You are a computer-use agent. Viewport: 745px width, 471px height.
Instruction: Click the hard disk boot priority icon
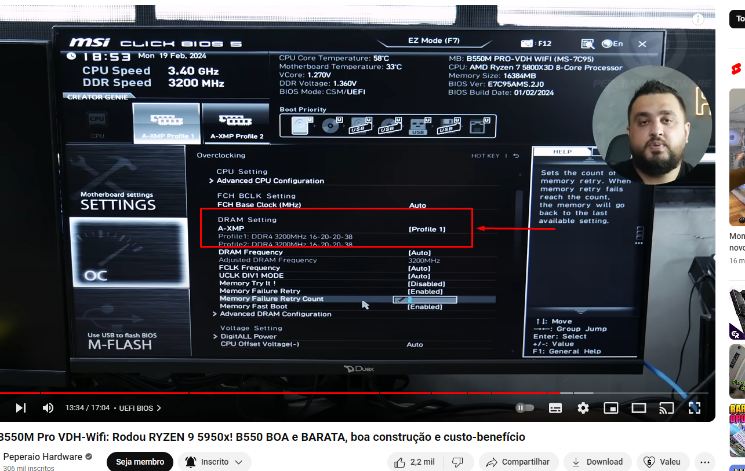pos(300,126)
